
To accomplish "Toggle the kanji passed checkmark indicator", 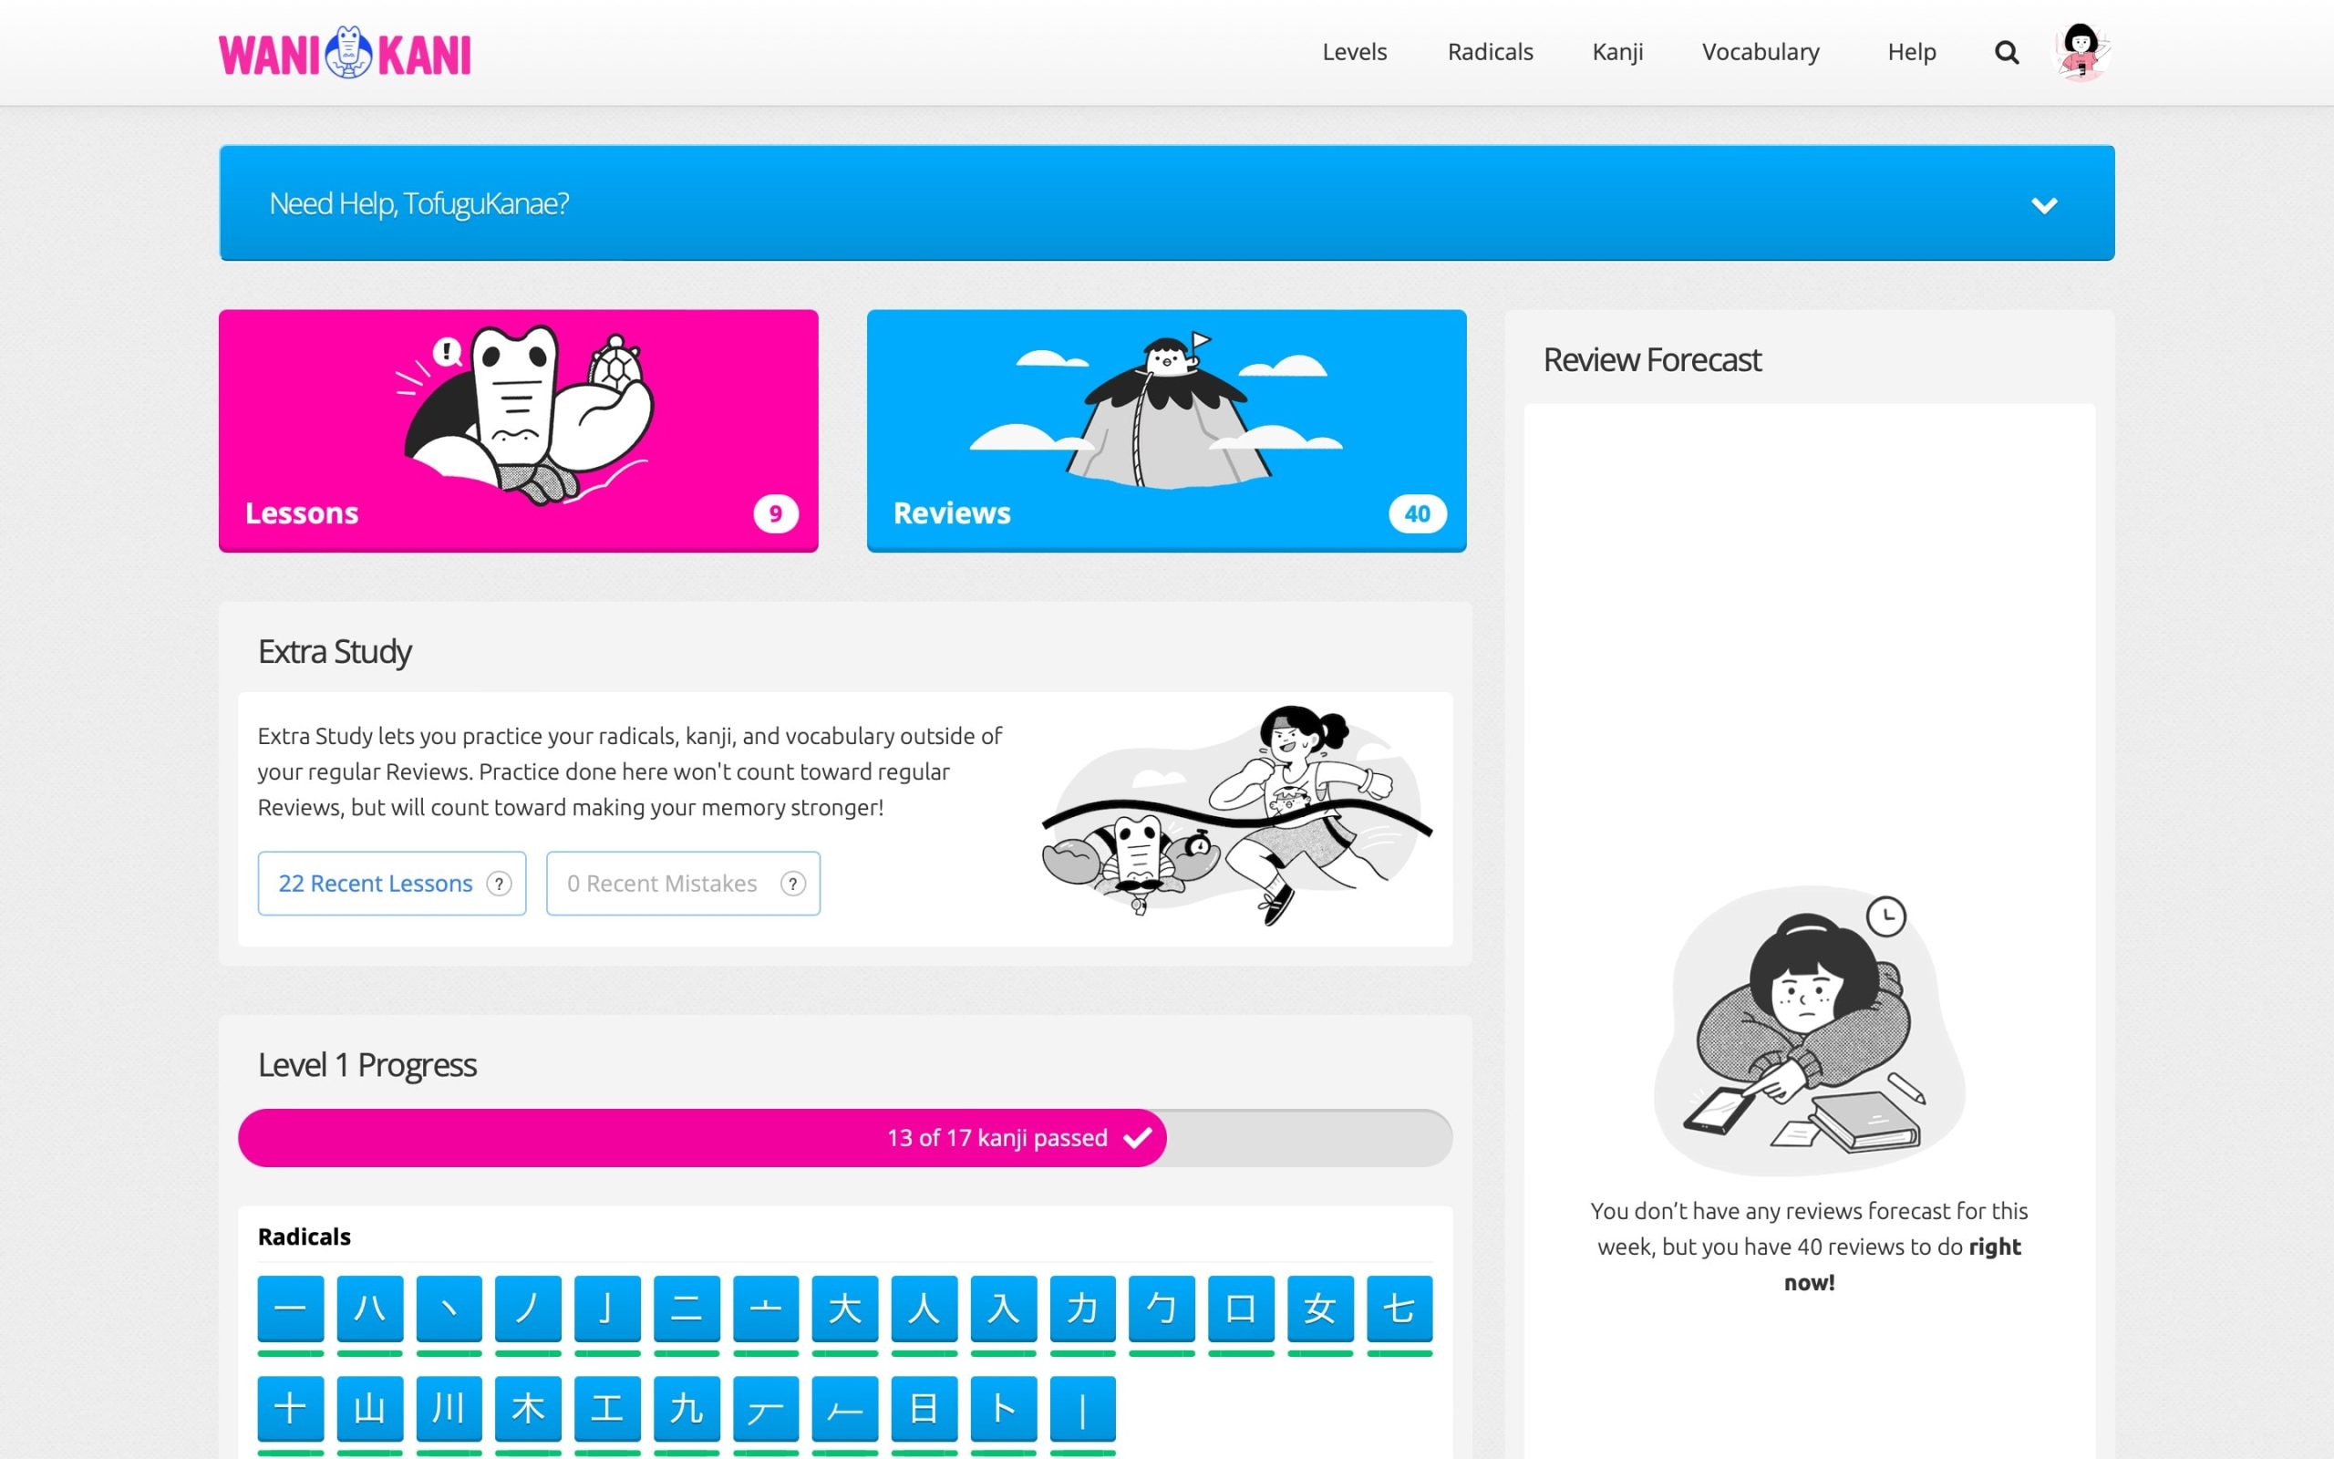I will (x=1138, y=1138).
